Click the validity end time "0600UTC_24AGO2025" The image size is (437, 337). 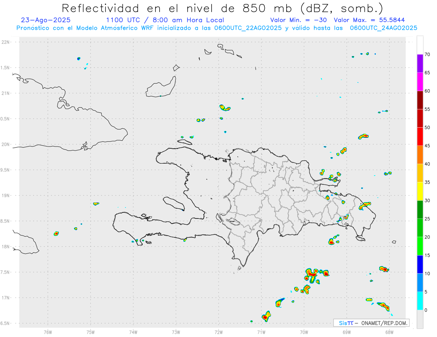(x=383, y=28)
